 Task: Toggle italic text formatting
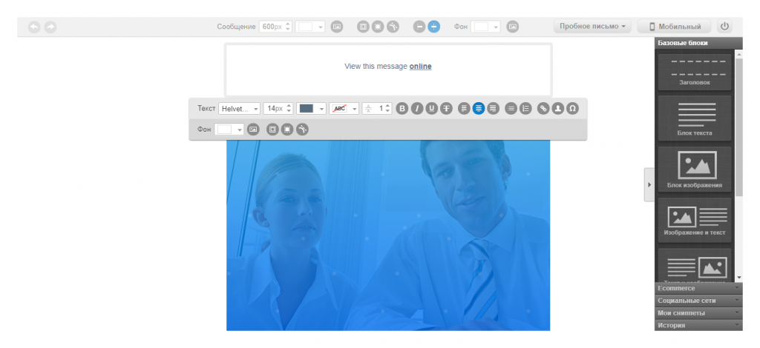pyautogui.click(x=417, y=108)
